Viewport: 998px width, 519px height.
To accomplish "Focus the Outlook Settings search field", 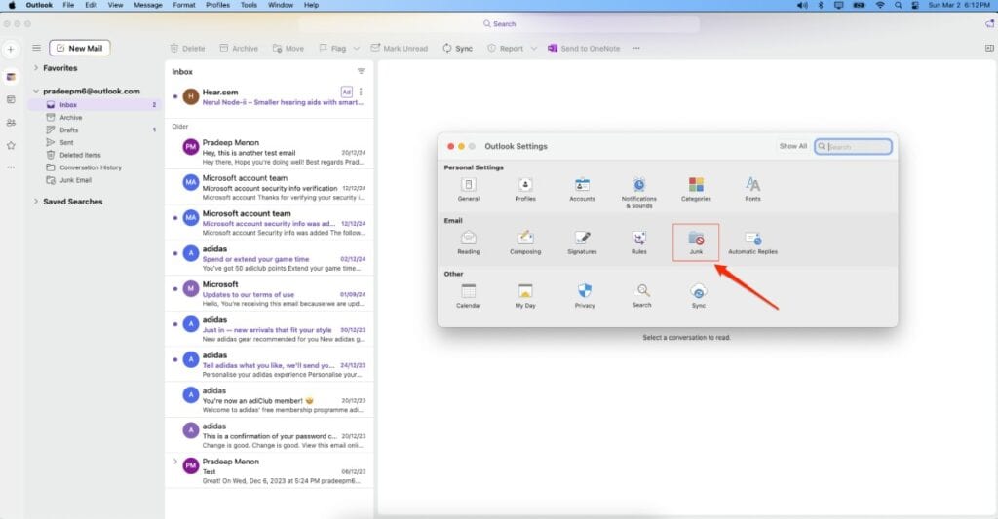I will pos(853,147).
